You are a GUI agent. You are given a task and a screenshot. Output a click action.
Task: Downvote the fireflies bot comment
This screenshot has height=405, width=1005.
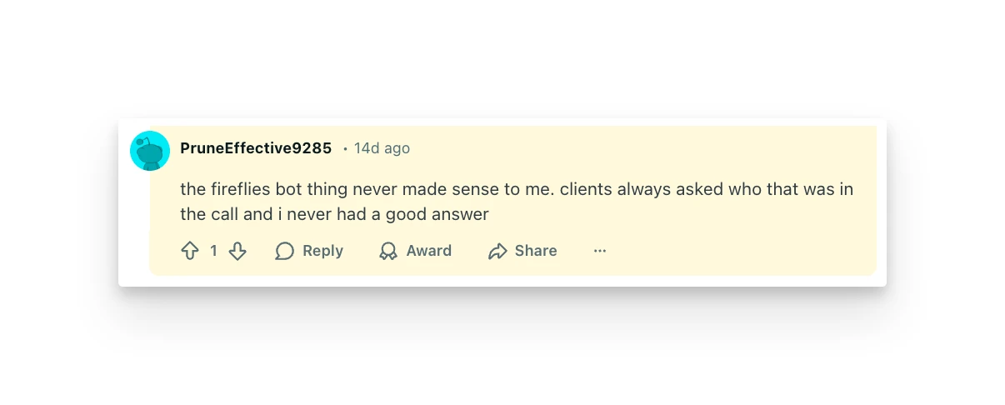(237, 251)
